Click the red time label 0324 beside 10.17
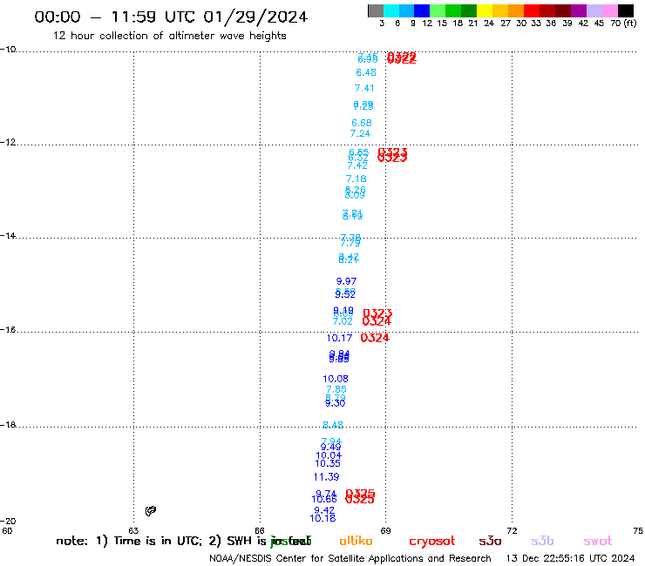 click(375, 338)
